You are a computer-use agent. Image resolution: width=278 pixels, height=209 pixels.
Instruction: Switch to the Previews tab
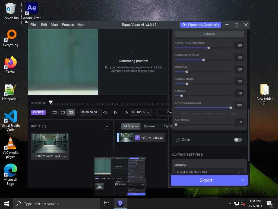pyautogui.click(x=150, y=126)
